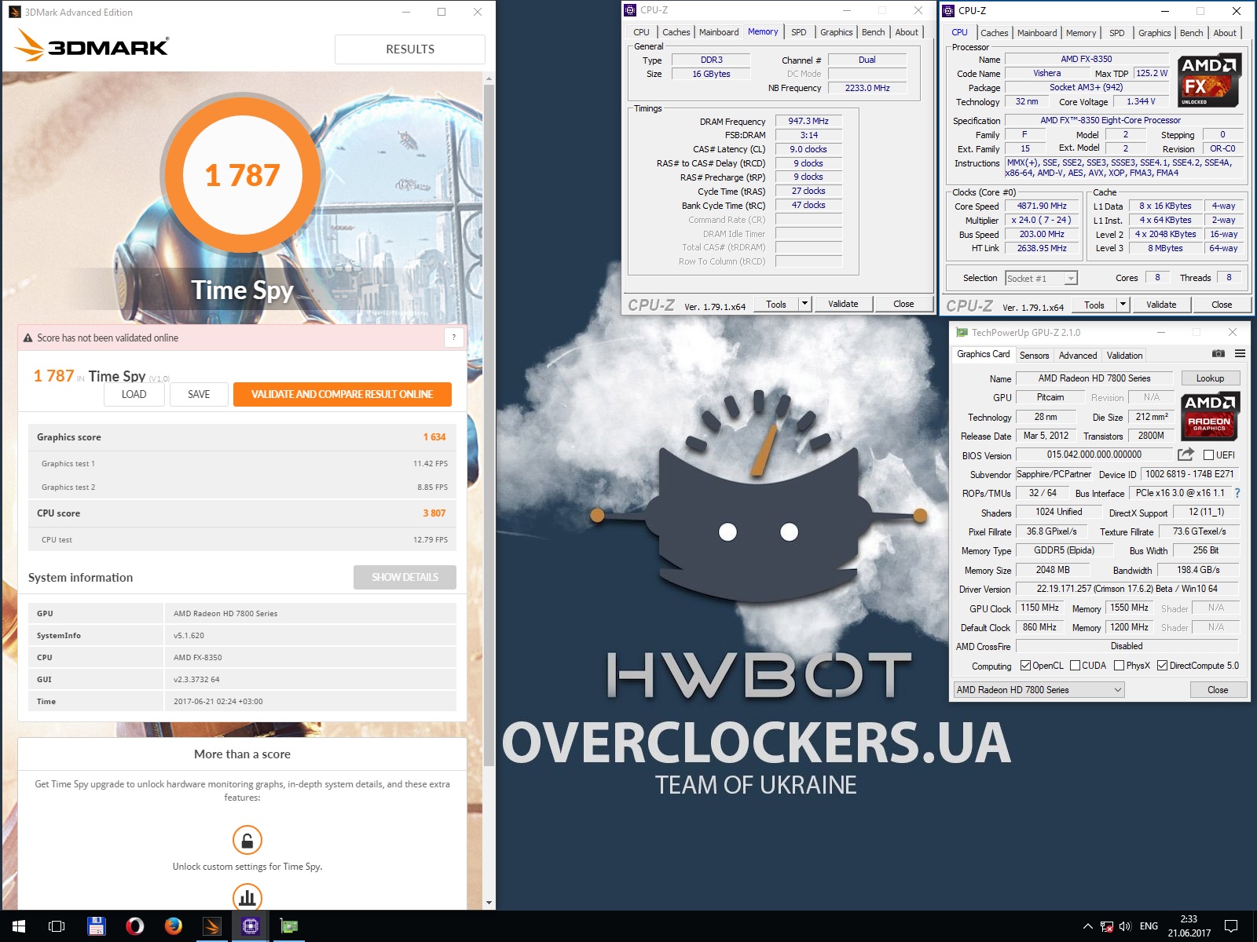Open the volume control tray icon

point(1125,926)
